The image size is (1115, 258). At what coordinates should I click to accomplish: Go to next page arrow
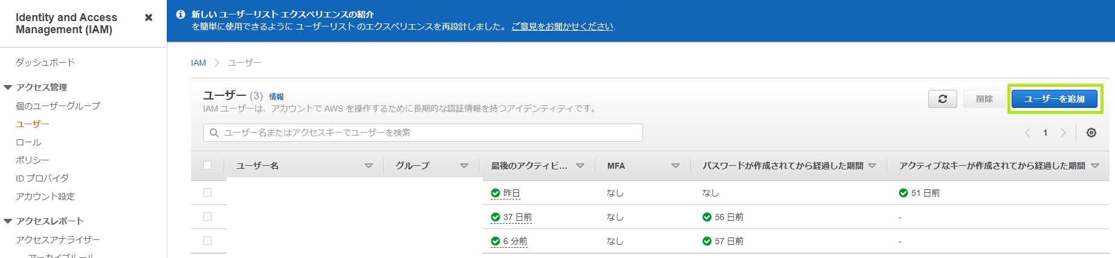(1063, 133)
